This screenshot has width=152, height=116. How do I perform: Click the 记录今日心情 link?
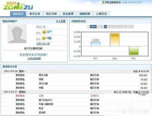click(43, 44)
